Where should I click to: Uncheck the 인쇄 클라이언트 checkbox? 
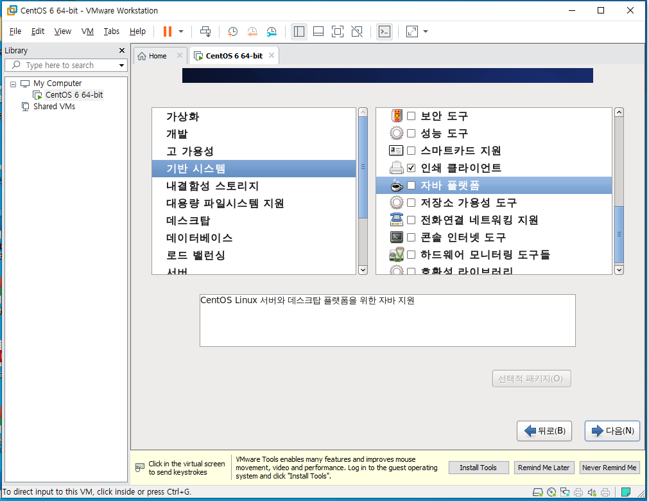click(x=411, y=168)
